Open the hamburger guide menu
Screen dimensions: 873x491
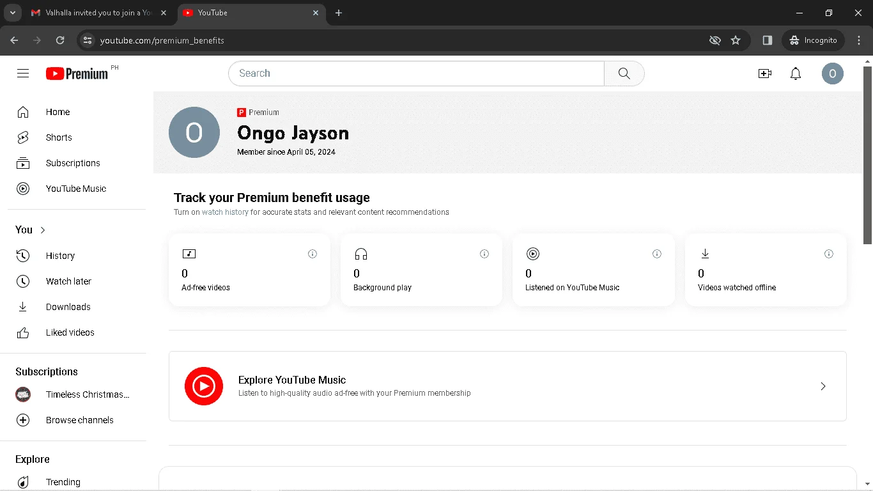pyautogui.click(x=23, y=74)
